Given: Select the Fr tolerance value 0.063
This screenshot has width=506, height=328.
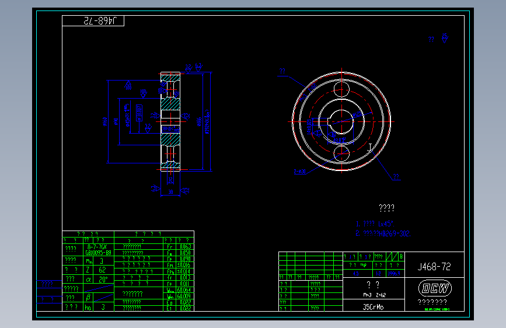Looking at the screenshot, I should [x=185, y=247].
